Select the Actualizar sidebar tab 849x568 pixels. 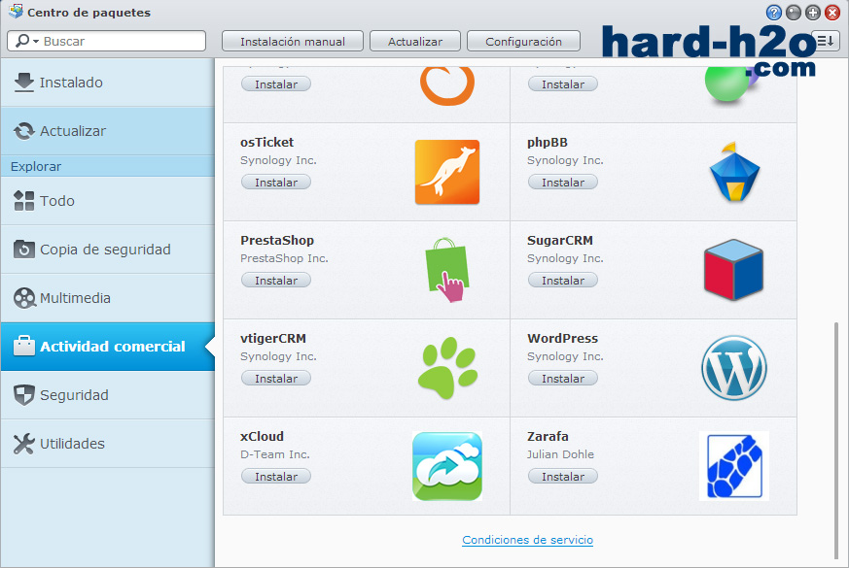click(108, 131)
